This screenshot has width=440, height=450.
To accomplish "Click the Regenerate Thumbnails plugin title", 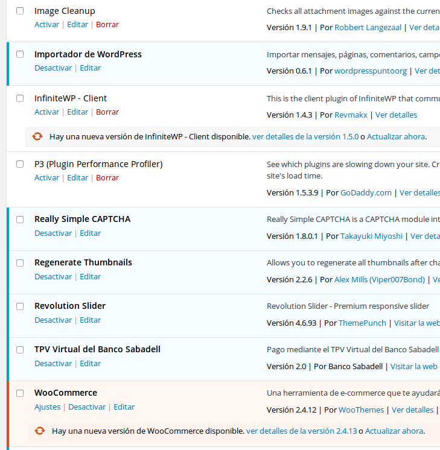I will tap(83, 262).
